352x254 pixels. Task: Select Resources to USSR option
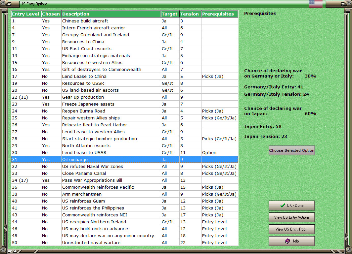click(125, 83)
